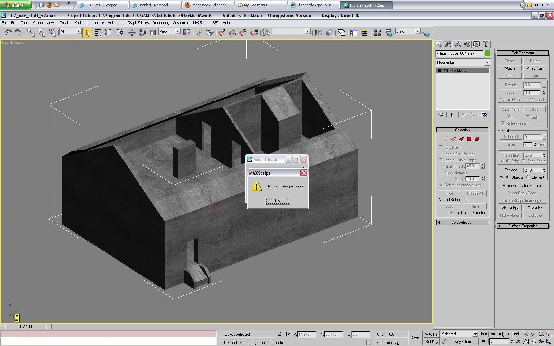This screenshot has width=554, height=346.
Task: Check the By Vertex option
Action: (x=441, y=147)
